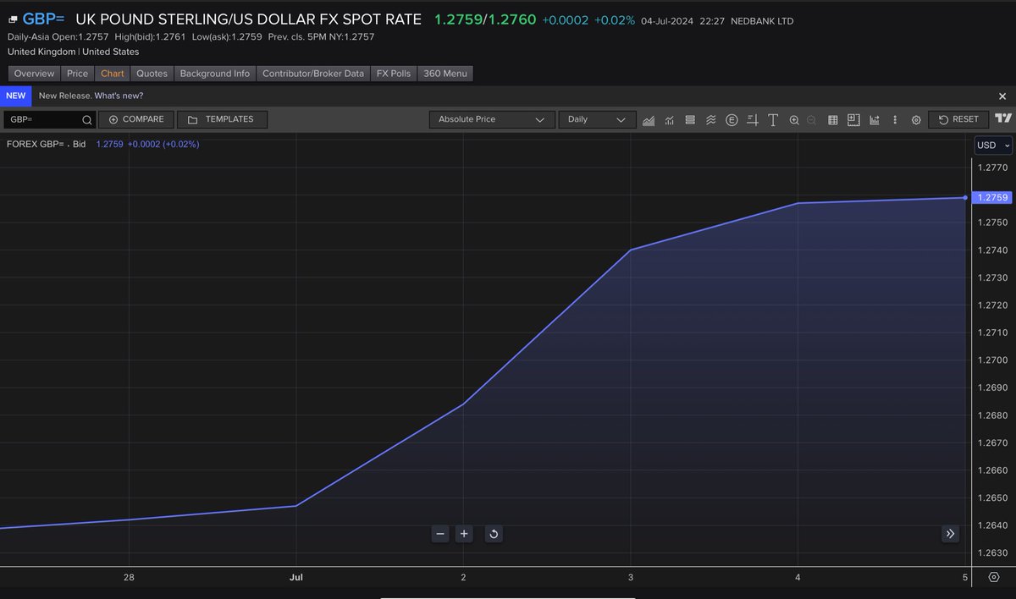Click the GBP= symbol input field

49,119
